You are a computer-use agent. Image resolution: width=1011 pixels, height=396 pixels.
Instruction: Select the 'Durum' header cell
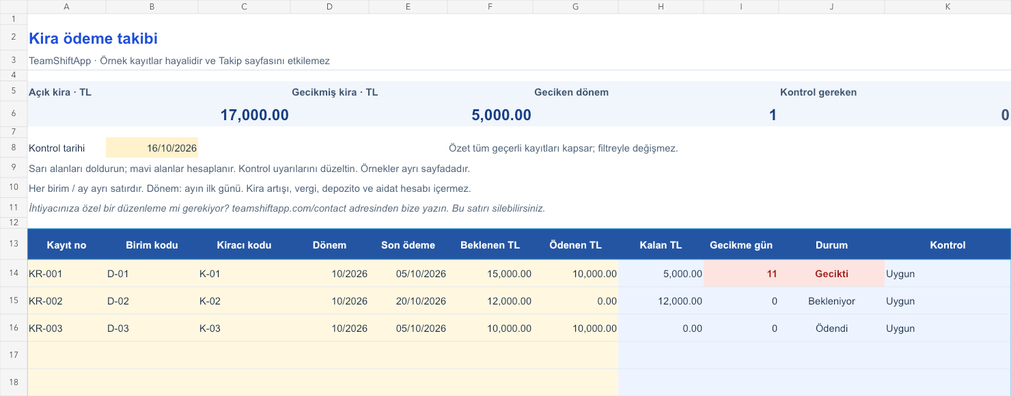(x=831, y=245)
